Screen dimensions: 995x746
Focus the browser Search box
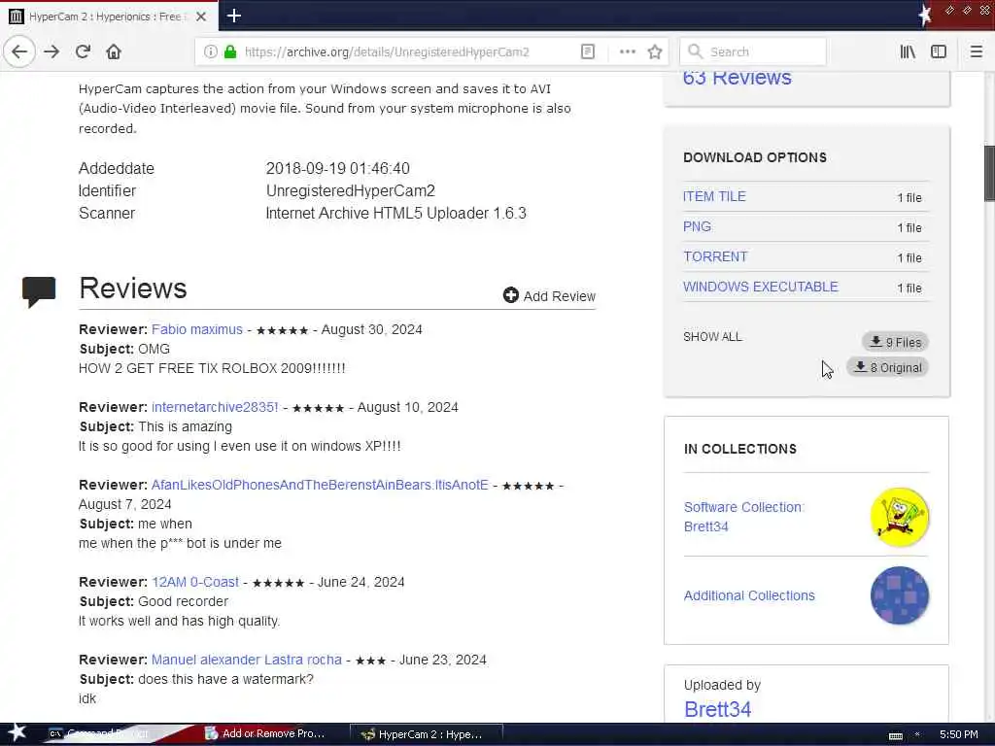pos(753,52)
